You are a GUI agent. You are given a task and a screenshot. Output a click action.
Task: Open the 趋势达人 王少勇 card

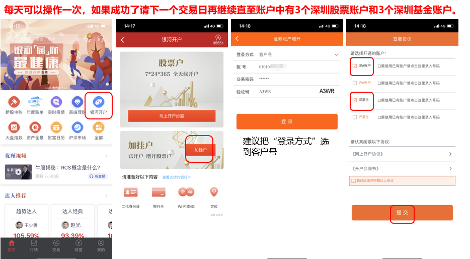click(26, 222)
